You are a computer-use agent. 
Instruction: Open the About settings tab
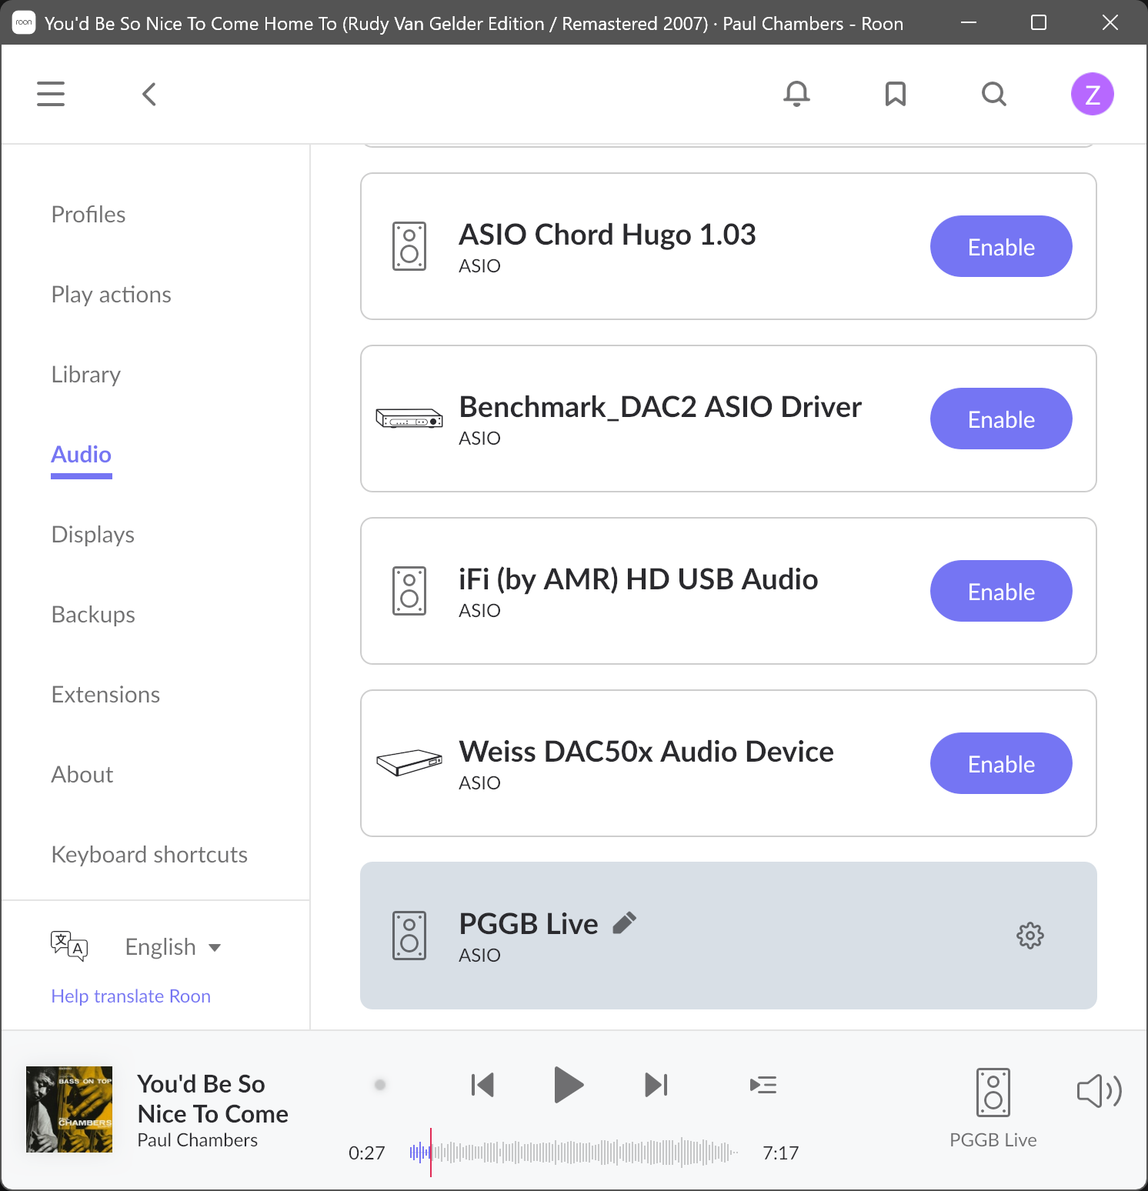click(x=82, y=775)
